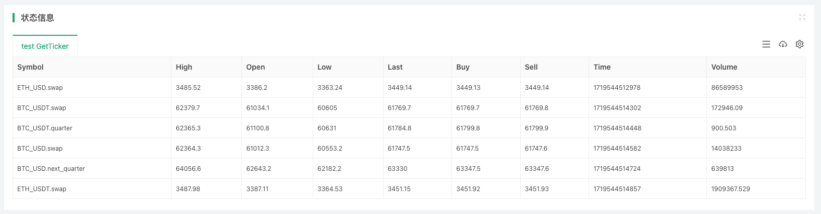Select the ETH_USD.swap row symbol
The width and height of the screenshot is (821, 214).
(40, 88)
